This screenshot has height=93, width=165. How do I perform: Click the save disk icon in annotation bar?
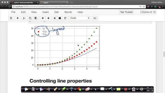[33, 89]
